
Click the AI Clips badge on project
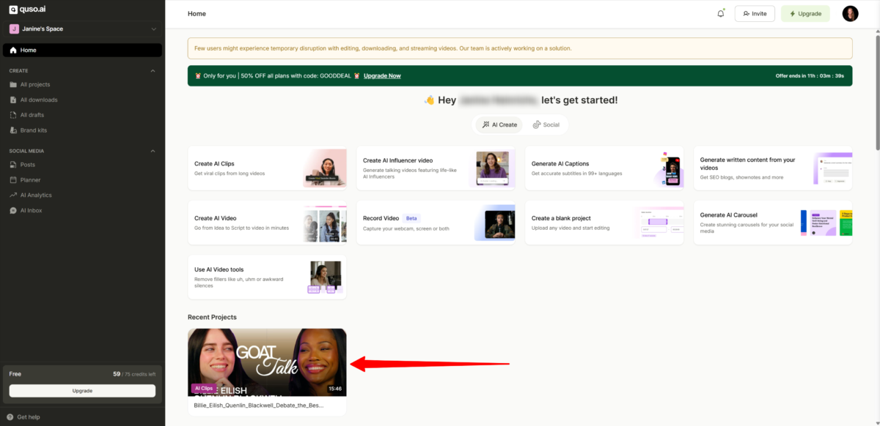tap(204, 389)
